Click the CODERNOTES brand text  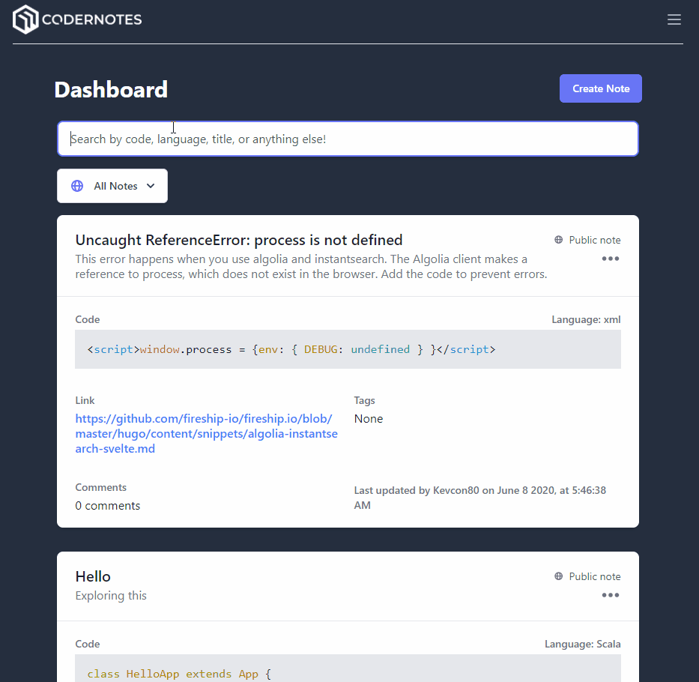point(92,19)
